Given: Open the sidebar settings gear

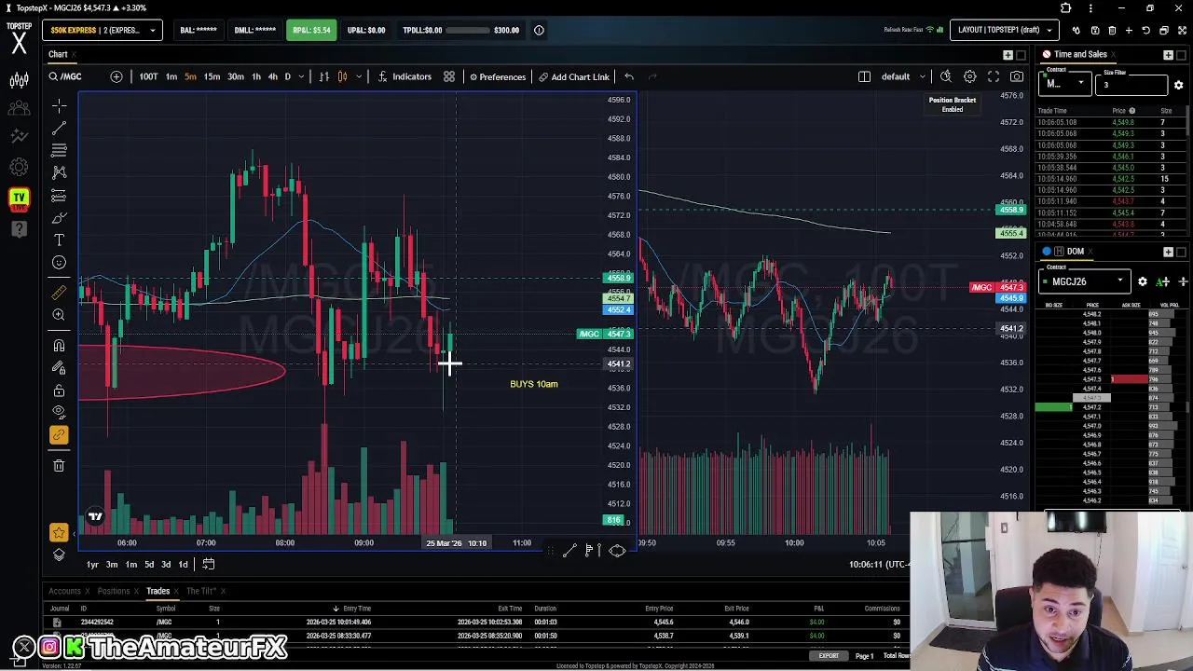Looking at the screenshot, I should click(19, 167).
